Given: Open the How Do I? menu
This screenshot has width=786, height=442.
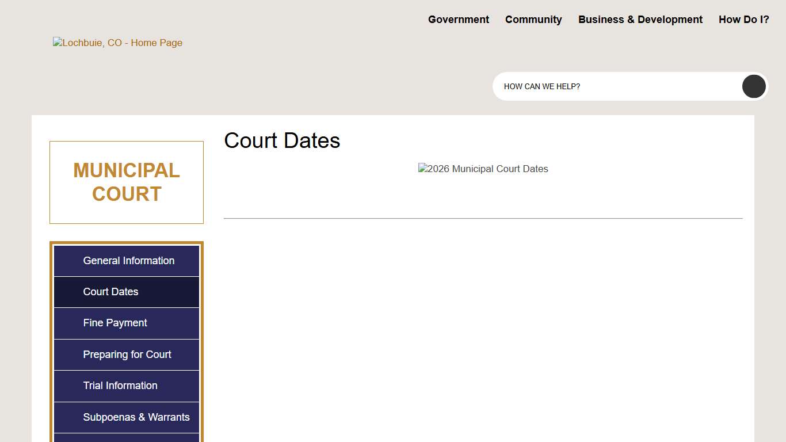Looking at the screenshot, I should click(743, 19).
